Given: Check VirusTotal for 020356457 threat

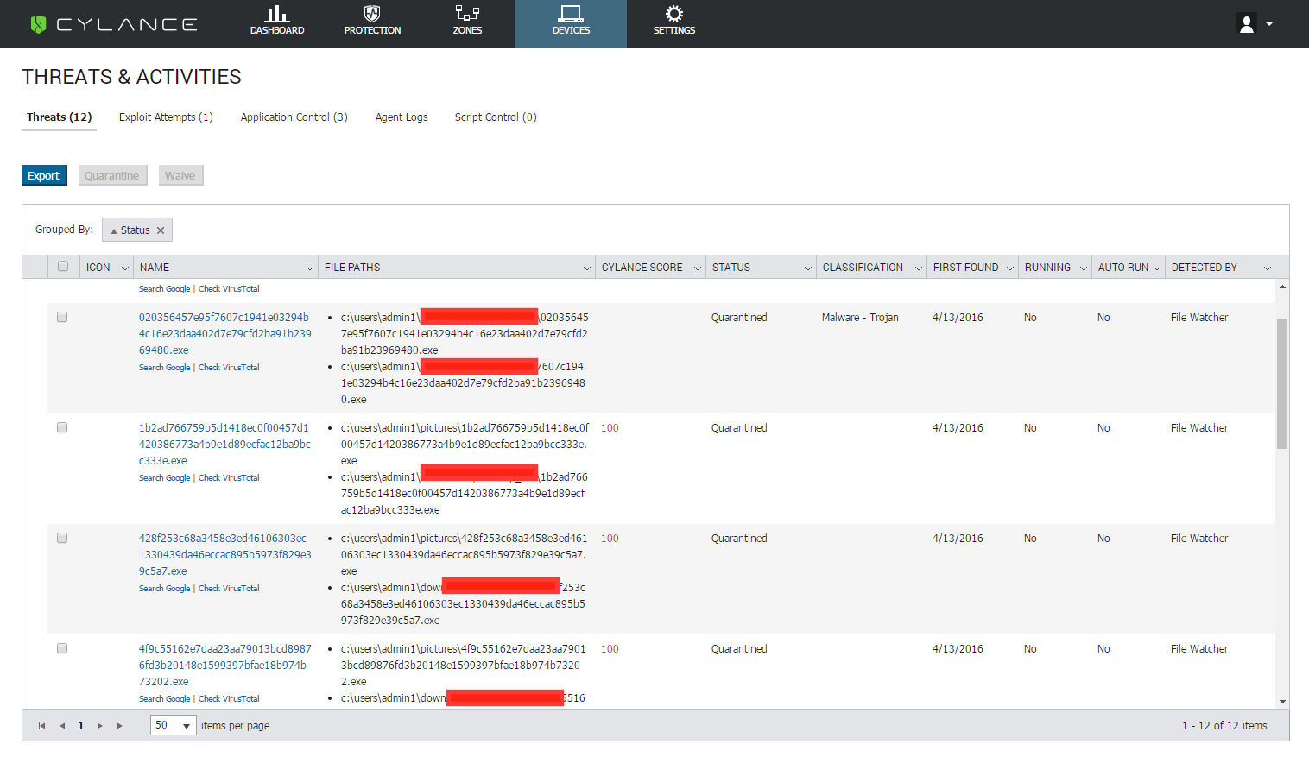Looking at the screenshot, I should point(229,368).
